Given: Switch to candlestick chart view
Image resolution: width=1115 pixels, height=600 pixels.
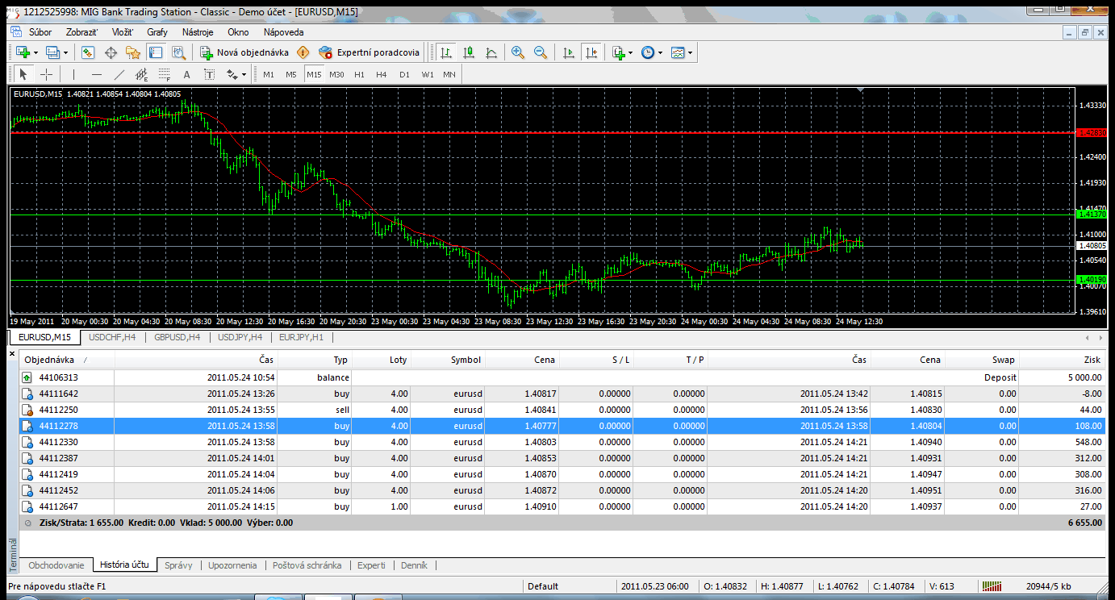Looking at the screenshot, I should click(469, 52).
